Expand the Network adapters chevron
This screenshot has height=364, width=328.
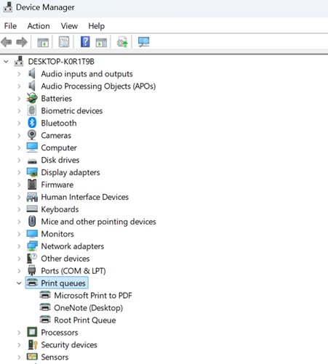click(x=19, y=246)
